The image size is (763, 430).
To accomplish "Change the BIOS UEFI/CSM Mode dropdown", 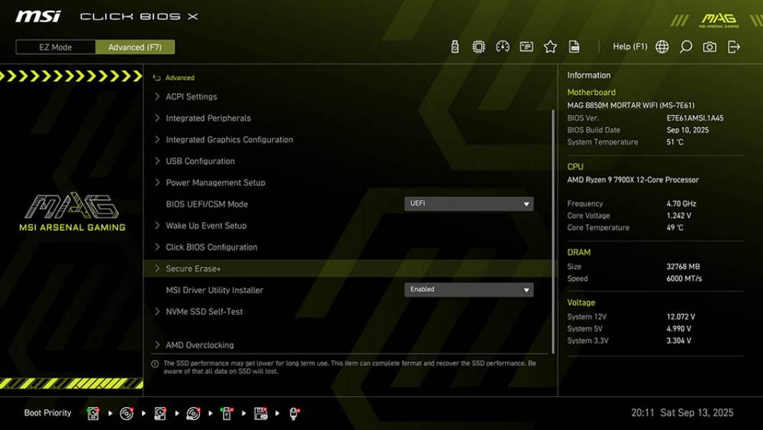I will [x=469, y=203].
